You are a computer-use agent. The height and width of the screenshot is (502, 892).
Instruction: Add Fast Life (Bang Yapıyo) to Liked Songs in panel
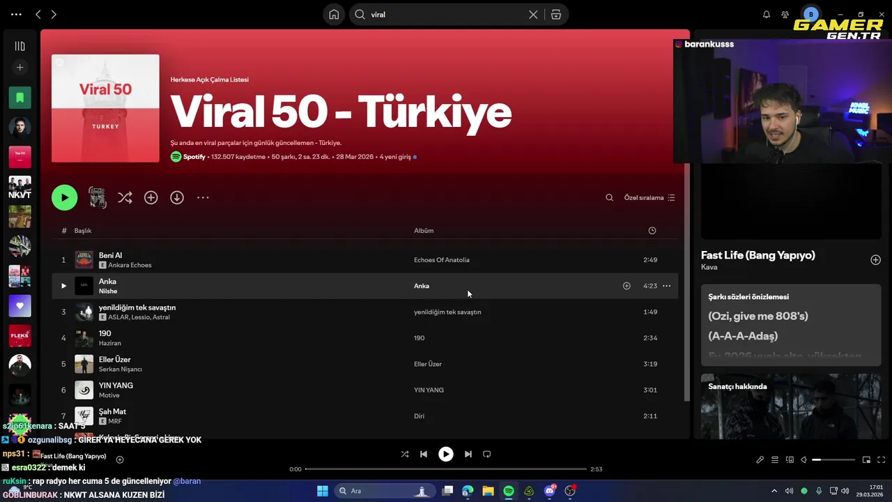tap(875, 260)
